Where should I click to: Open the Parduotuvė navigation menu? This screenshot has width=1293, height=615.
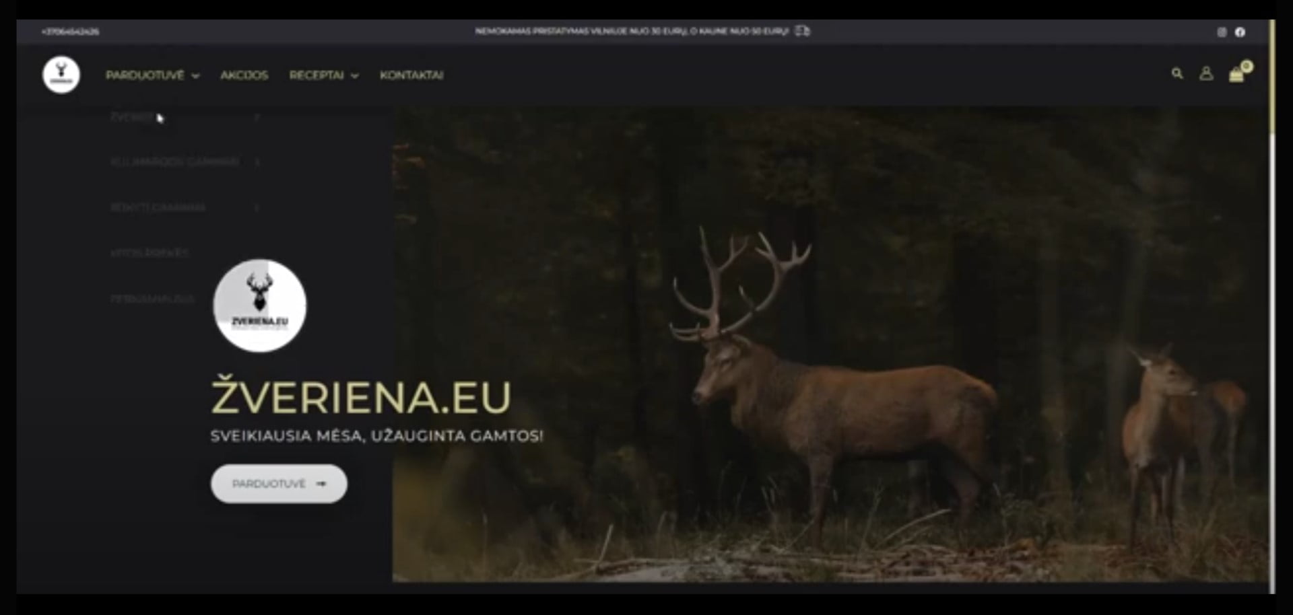tap(145, 75)
